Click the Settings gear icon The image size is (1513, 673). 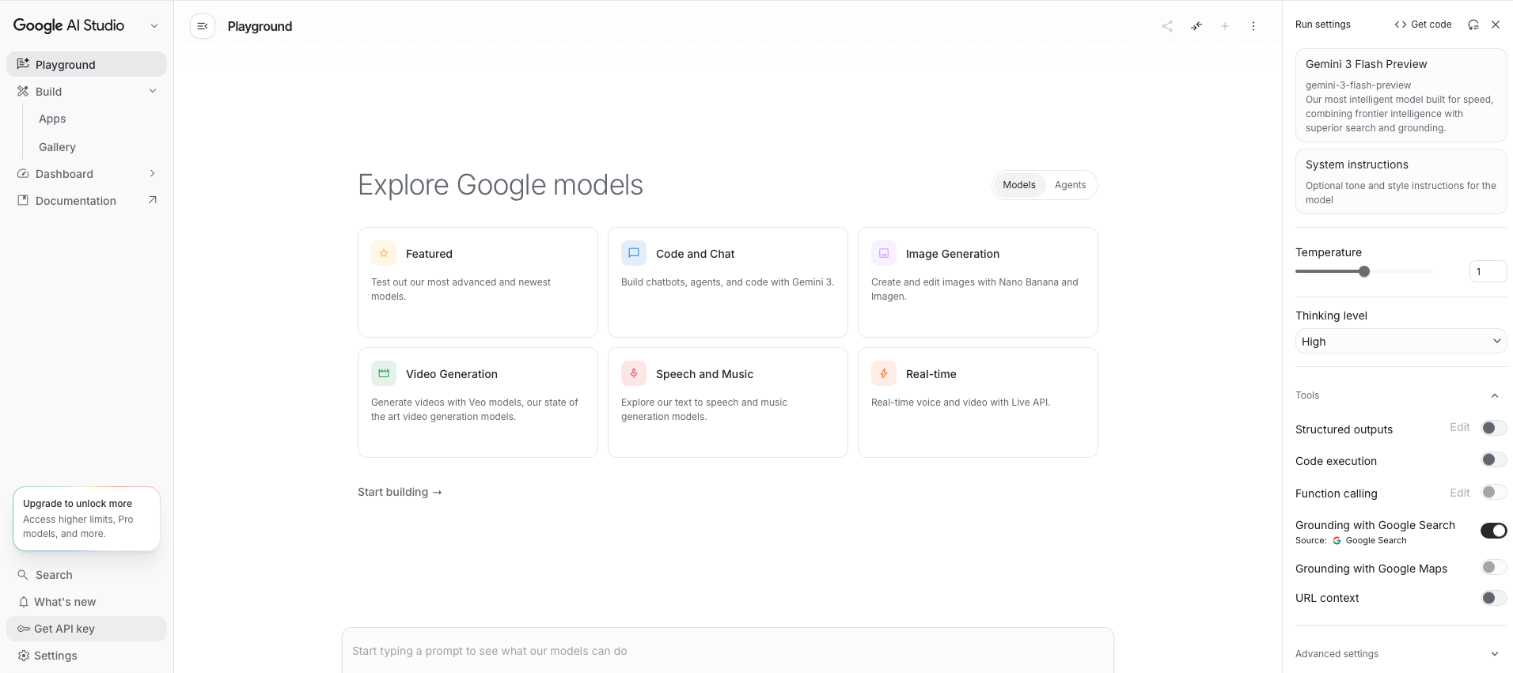tap(23, 656)
